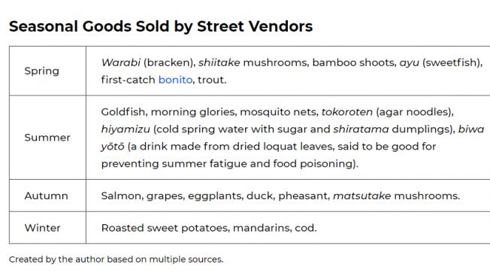The height and width of the screenshot is (276, 490).
Task: Click the italic word shiratama
Action: pos(361,129)
